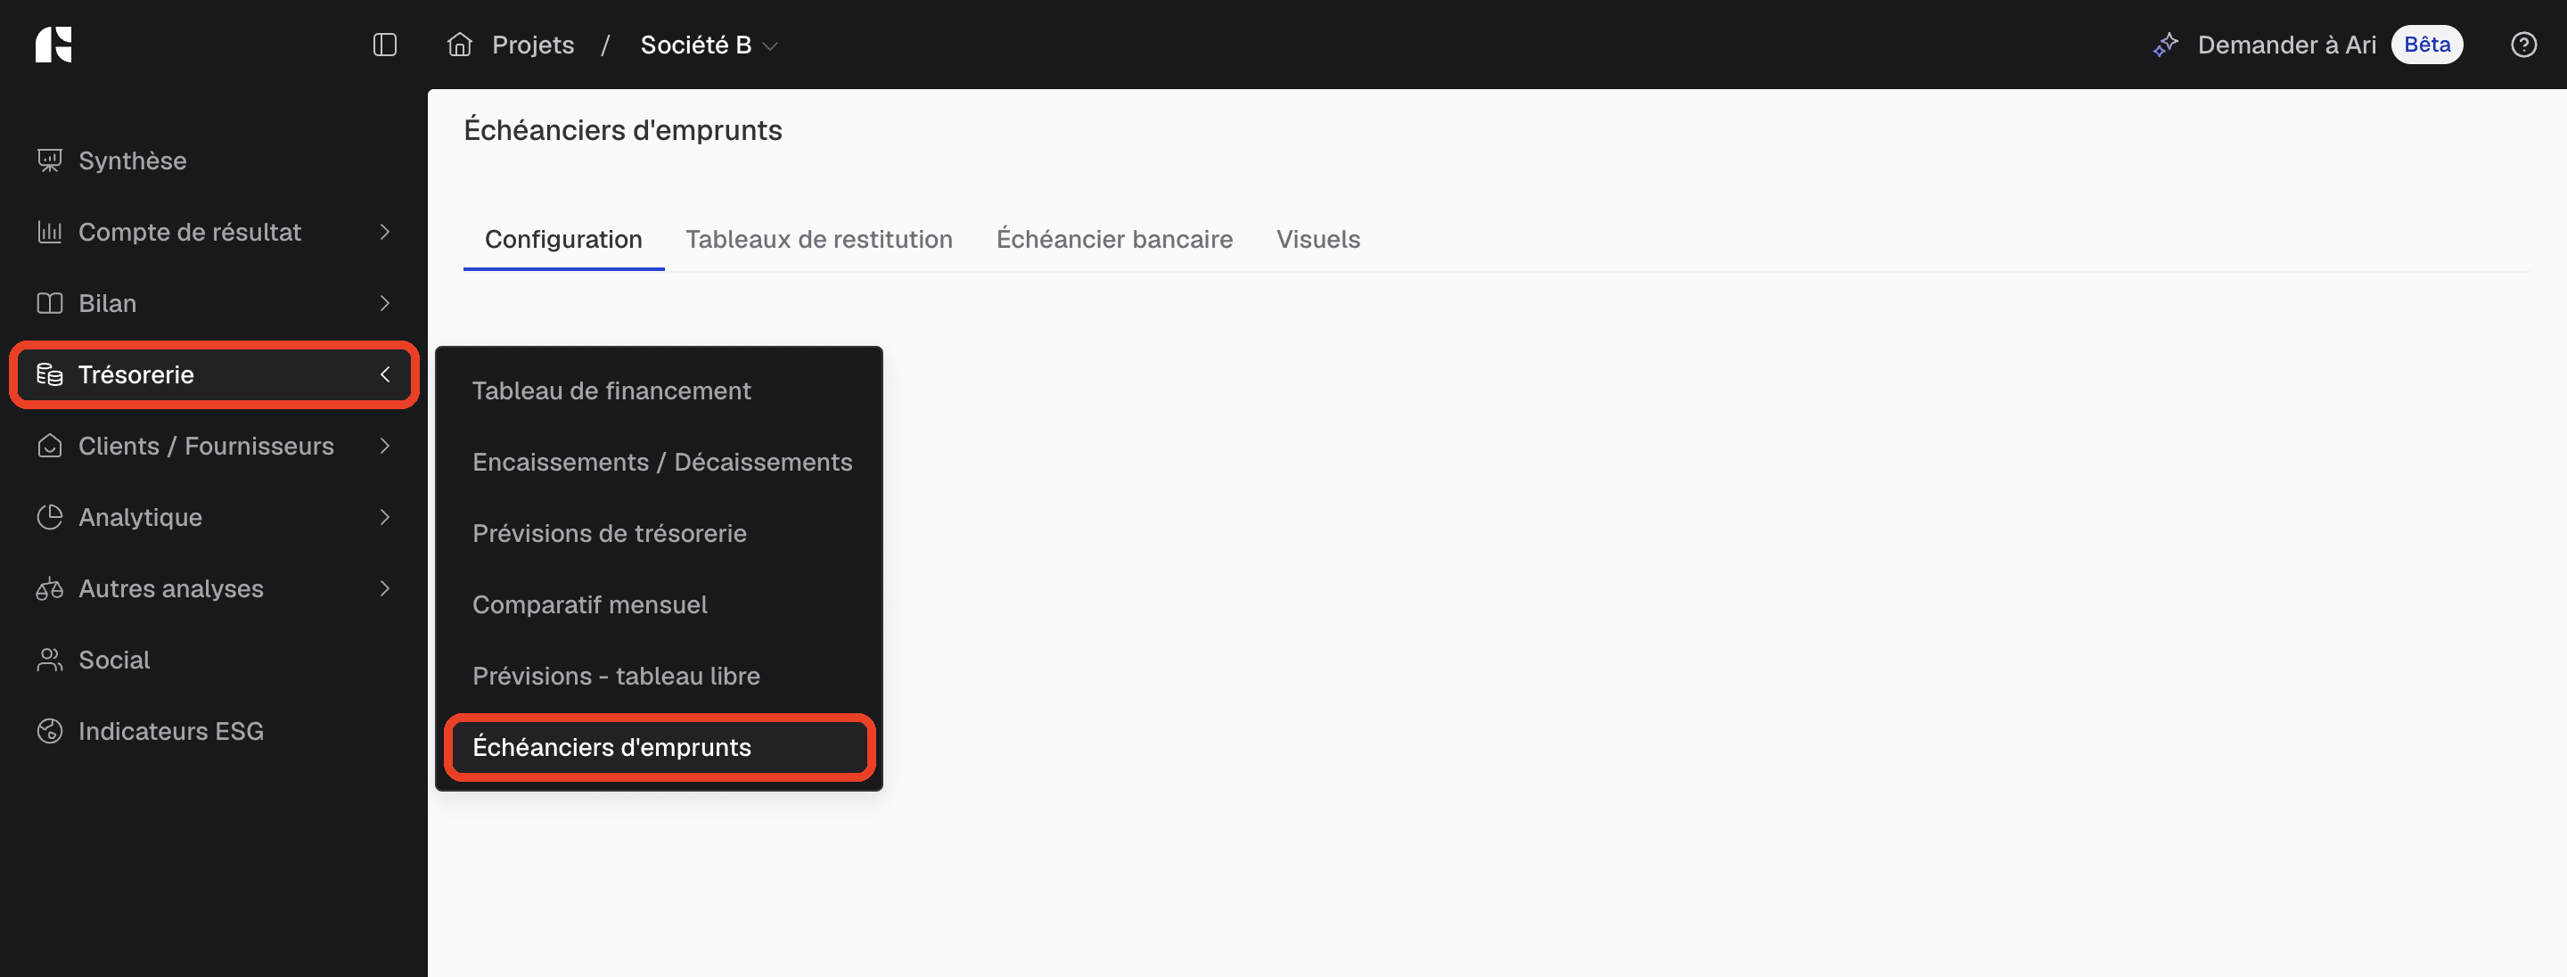The height and width of the screenshot is (977, 2567).
Task: Open the Échéancier bancaire tab
Action: pos(1114,239)
